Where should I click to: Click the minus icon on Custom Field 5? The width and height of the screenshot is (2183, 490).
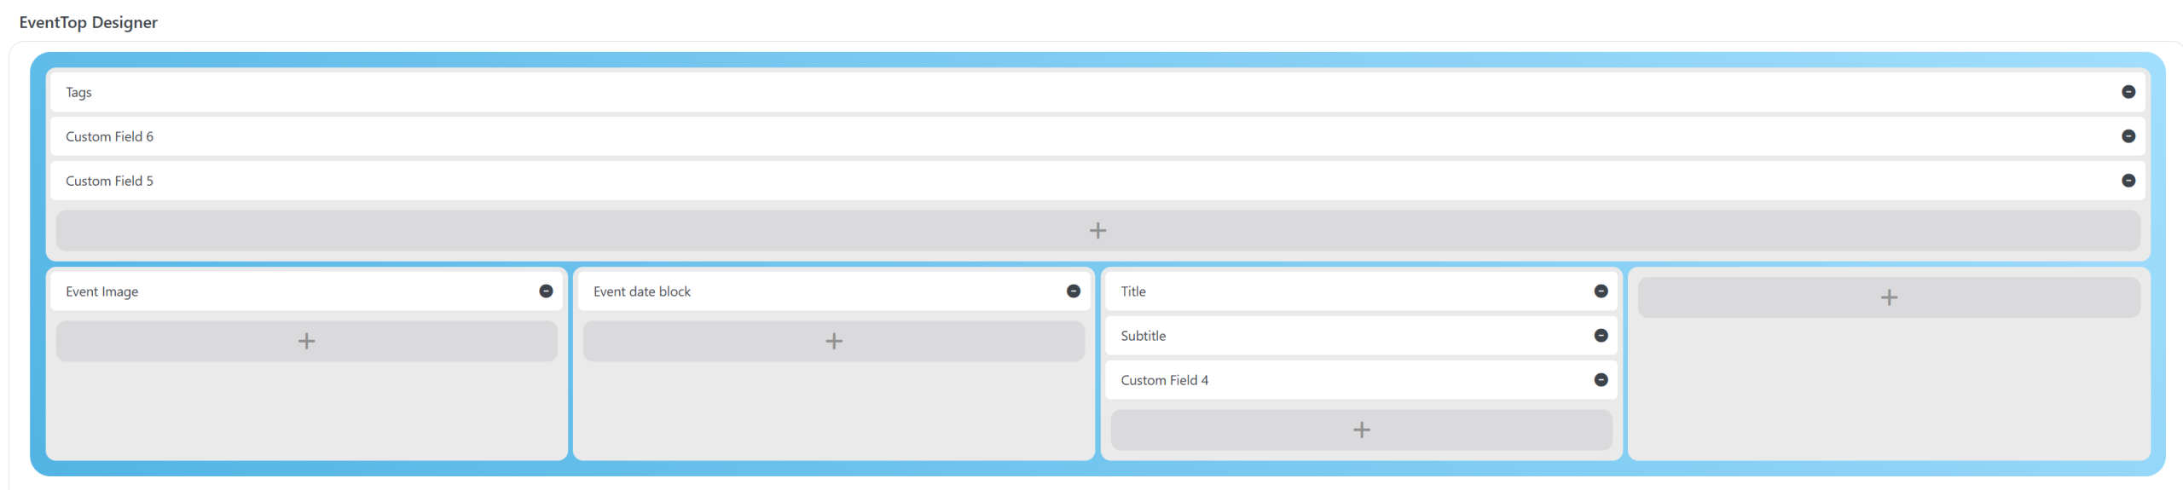click(2128, 181)
